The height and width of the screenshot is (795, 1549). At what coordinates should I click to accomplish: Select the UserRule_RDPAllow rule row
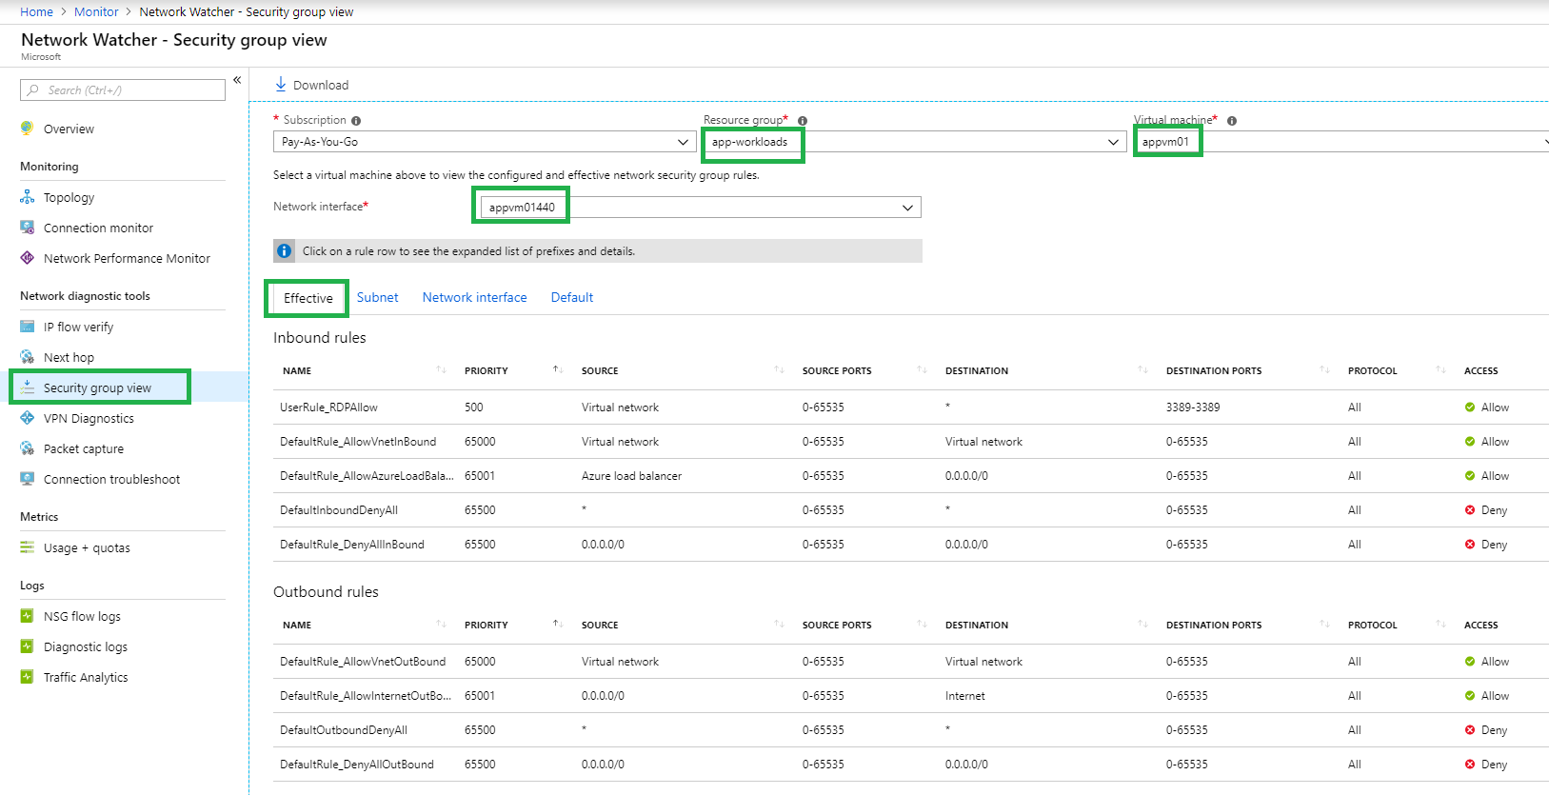pyautogui.click(x=911, y=407)
